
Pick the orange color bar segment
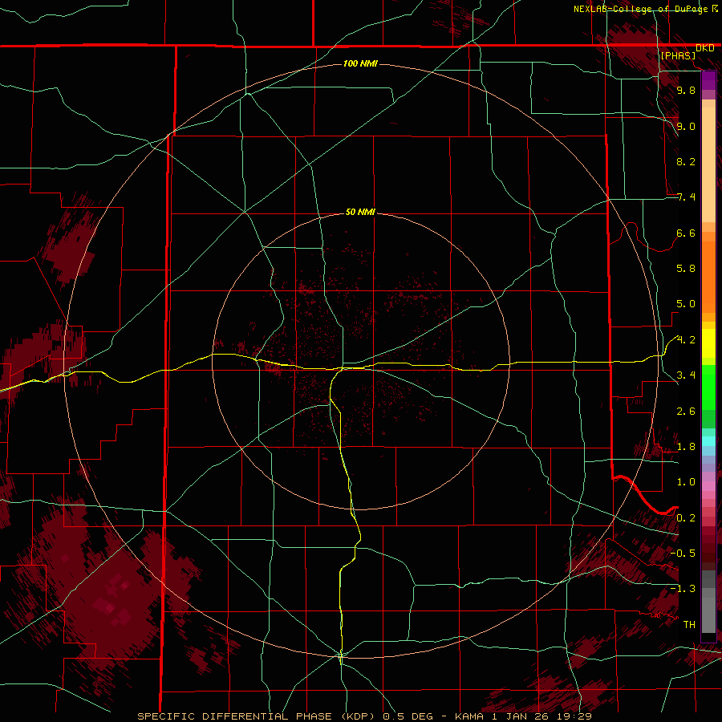[708, 277]
